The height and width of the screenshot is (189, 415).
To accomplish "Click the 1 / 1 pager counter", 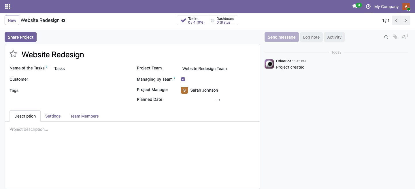I will coord(386,20).
